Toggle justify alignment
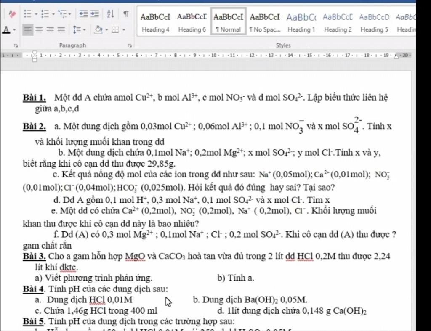Image resolution: width=431 pixels, height=331 pixels. (x=61, y=29)
